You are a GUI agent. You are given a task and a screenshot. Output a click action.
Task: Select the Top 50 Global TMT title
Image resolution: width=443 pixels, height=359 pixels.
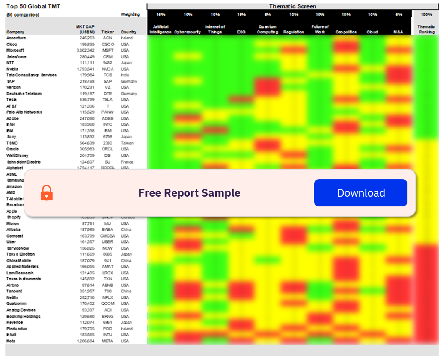pos(33,6)
